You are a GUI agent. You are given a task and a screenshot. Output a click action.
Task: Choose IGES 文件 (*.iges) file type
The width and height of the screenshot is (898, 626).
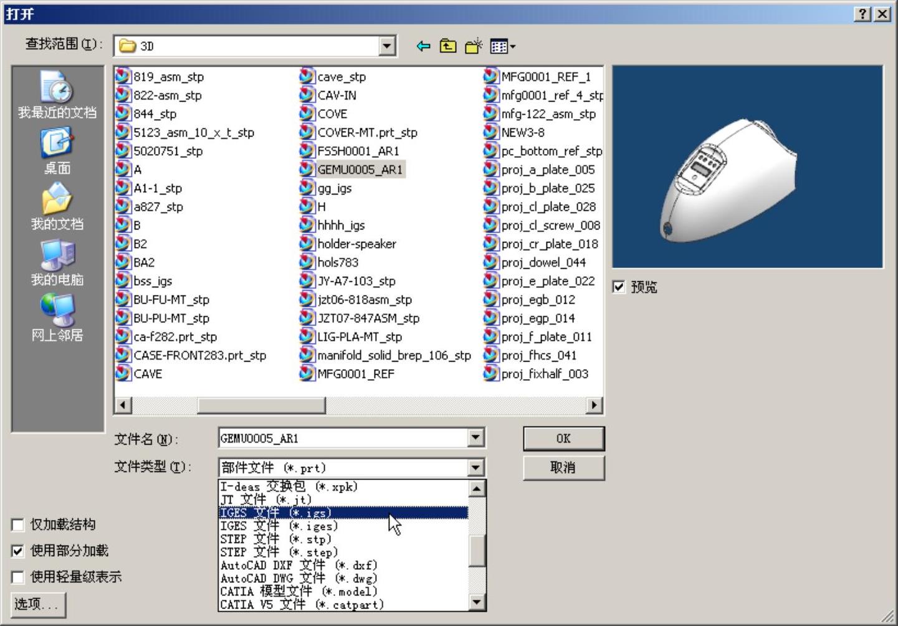point(343,526)
